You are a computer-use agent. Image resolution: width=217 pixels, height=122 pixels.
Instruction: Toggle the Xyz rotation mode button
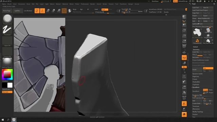coord(184,67)
